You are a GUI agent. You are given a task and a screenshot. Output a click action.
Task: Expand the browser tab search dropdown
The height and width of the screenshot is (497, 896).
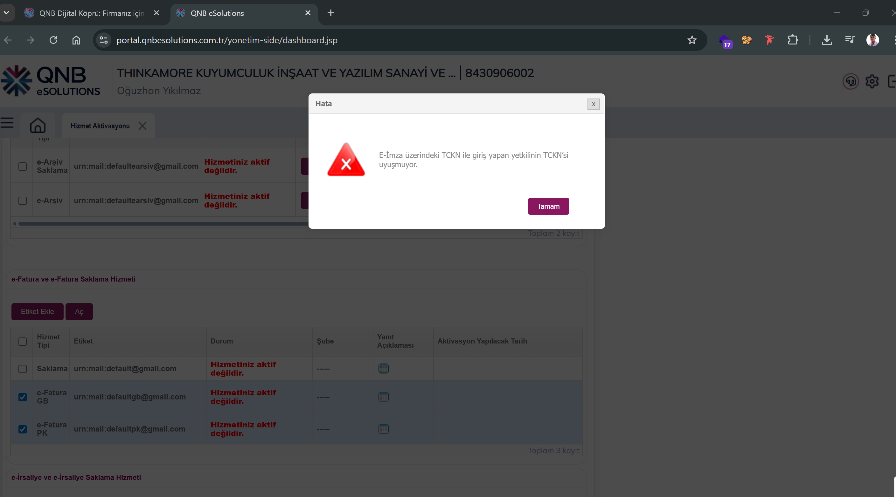[6, 13]
